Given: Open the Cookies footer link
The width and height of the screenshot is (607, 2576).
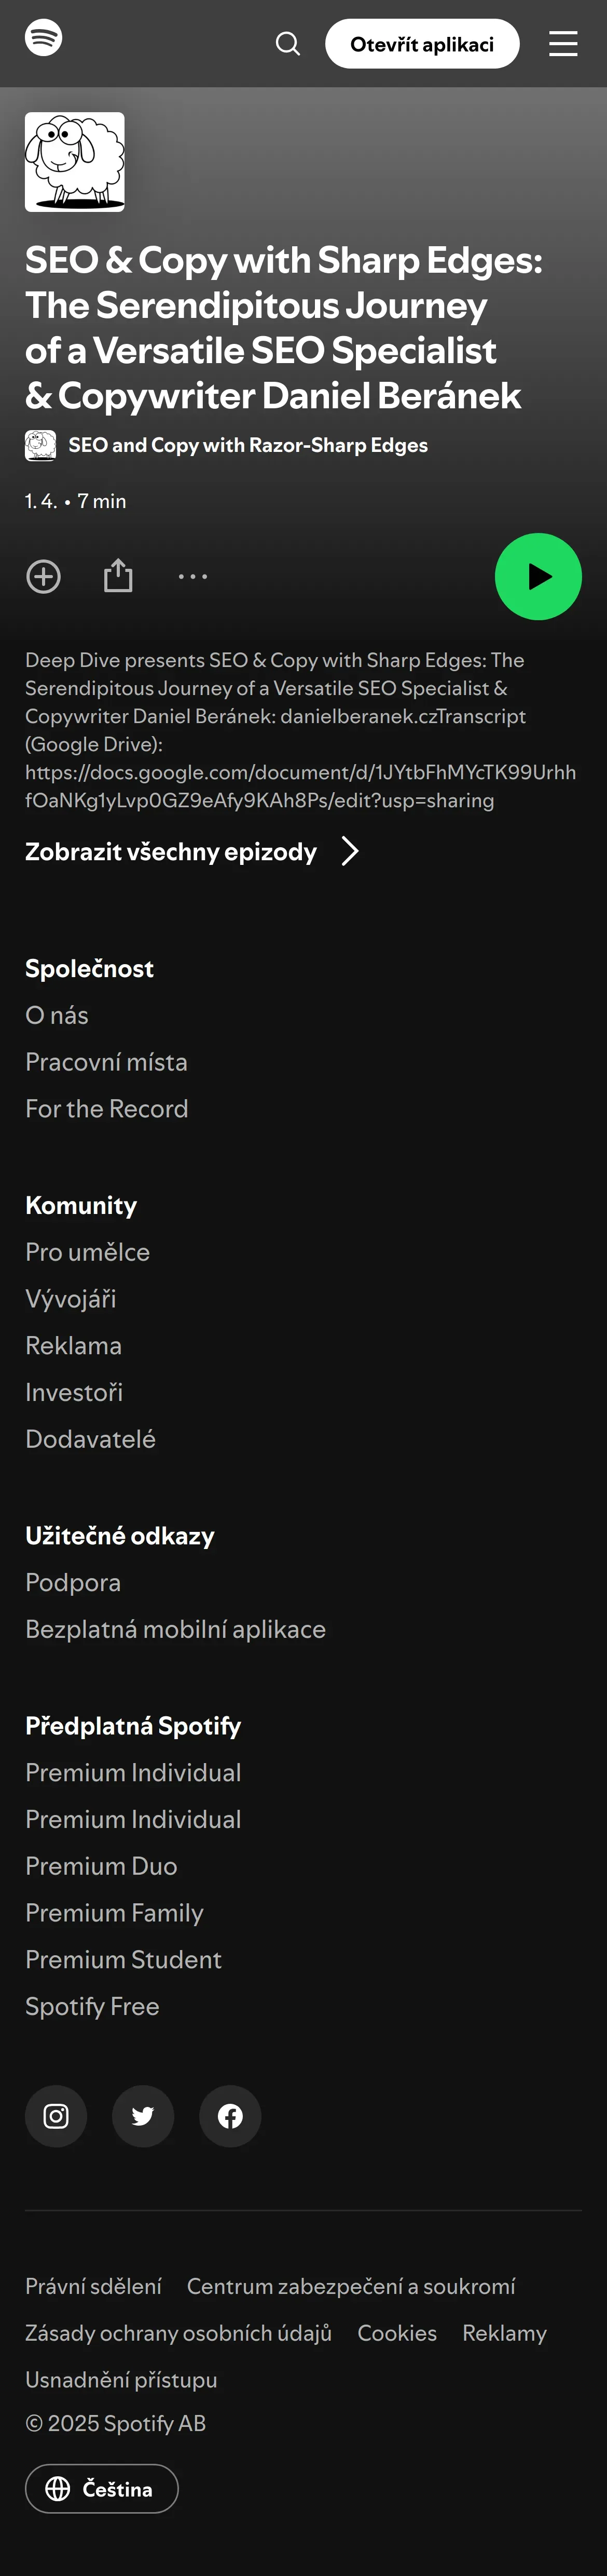Looking at the screenshot, I should pyautogui.click(x=397, y=2333).
